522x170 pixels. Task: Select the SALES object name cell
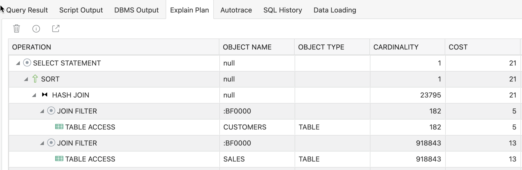point(257,159)
